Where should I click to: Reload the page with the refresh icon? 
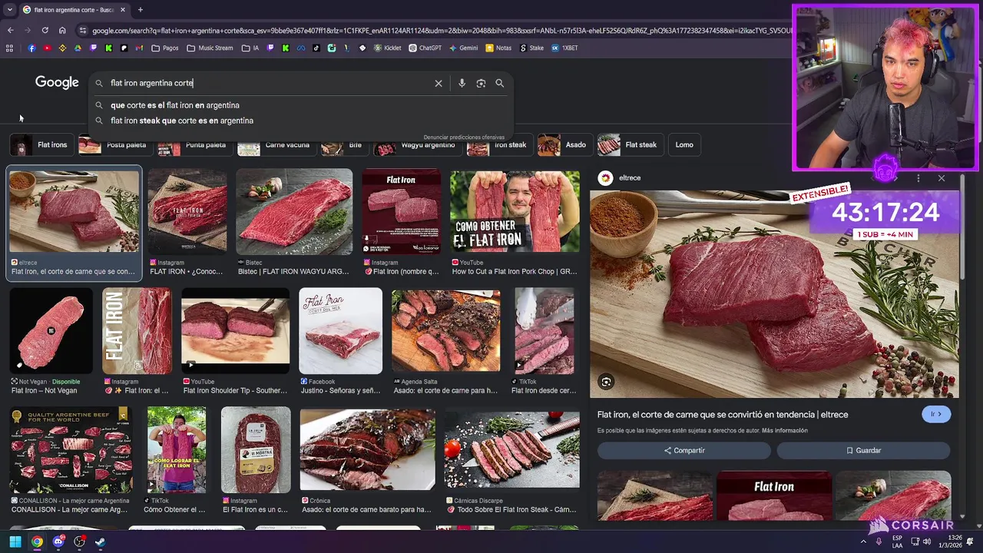pos(45,30)
